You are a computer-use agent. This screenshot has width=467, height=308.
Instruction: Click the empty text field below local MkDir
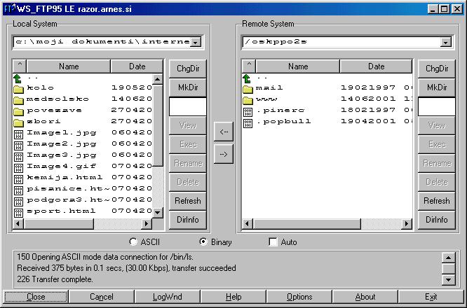coord(187,106)
